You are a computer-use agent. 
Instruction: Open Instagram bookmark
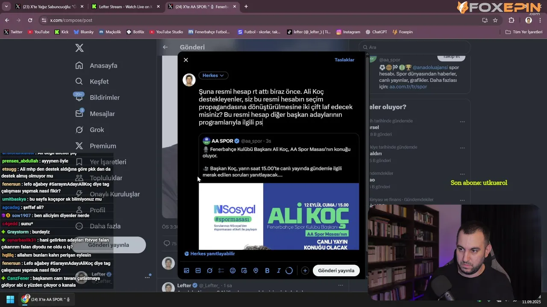click(348, 32)
